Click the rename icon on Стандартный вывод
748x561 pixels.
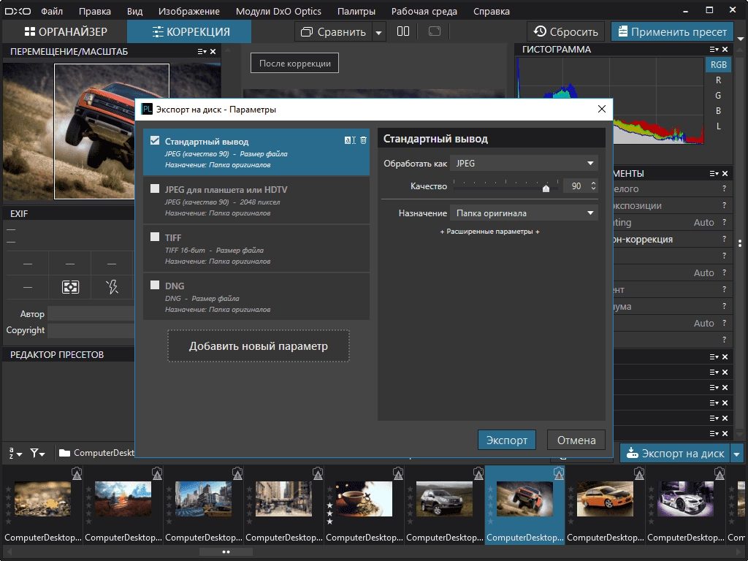350,140
